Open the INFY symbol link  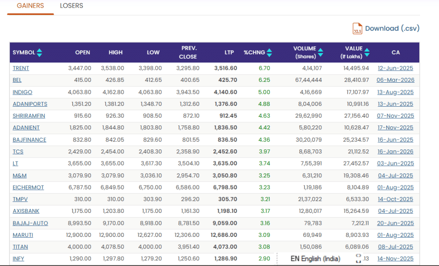point(18,259)
